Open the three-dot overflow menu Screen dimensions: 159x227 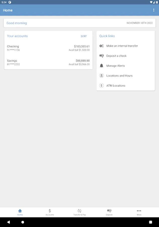tap(154, 10)
